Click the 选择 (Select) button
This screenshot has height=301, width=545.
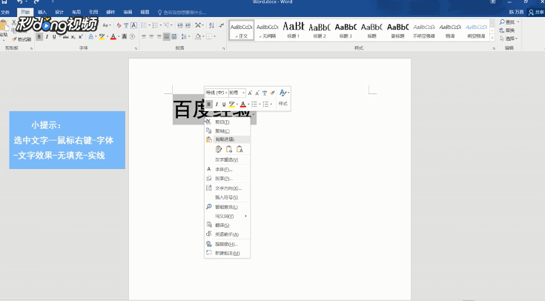pyautogui.click(x=509, y=39)
